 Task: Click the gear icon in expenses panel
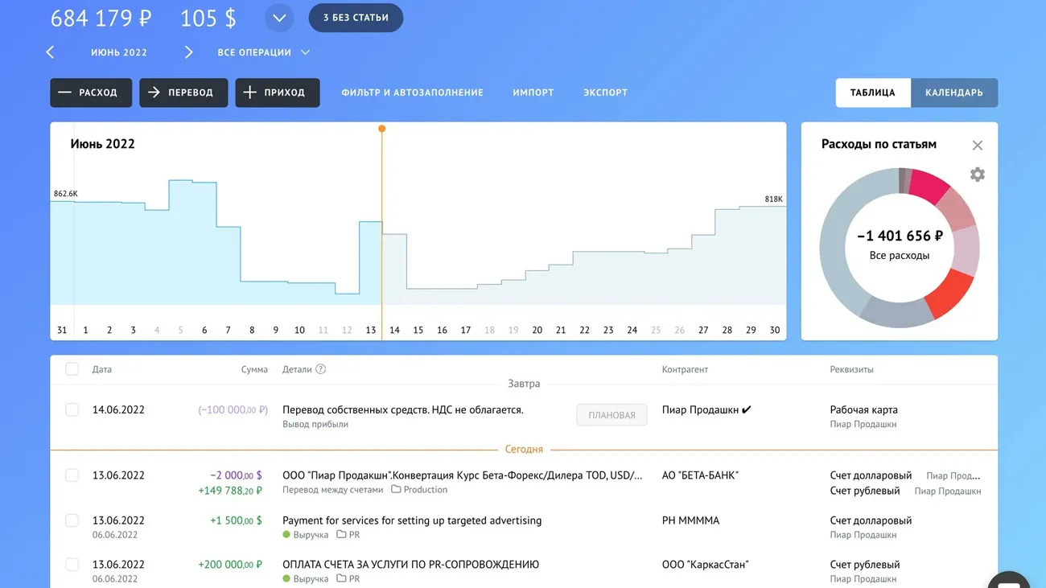coord(977,175)
